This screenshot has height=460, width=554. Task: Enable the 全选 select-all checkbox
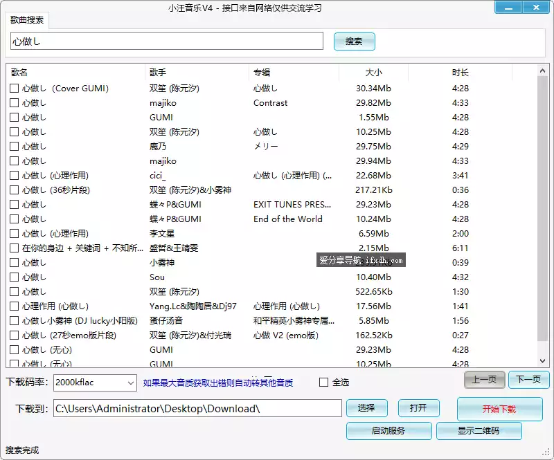click(323, 383)
